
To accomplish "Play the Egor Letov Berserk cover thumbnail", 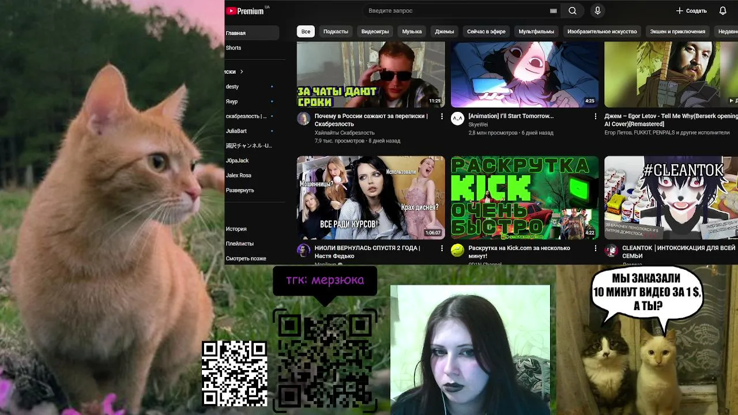I will click(x=671, y=74).
